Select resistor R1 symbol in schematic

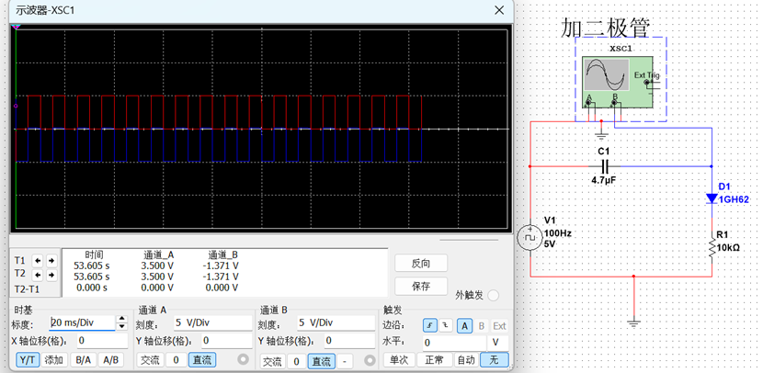[712, 247]
